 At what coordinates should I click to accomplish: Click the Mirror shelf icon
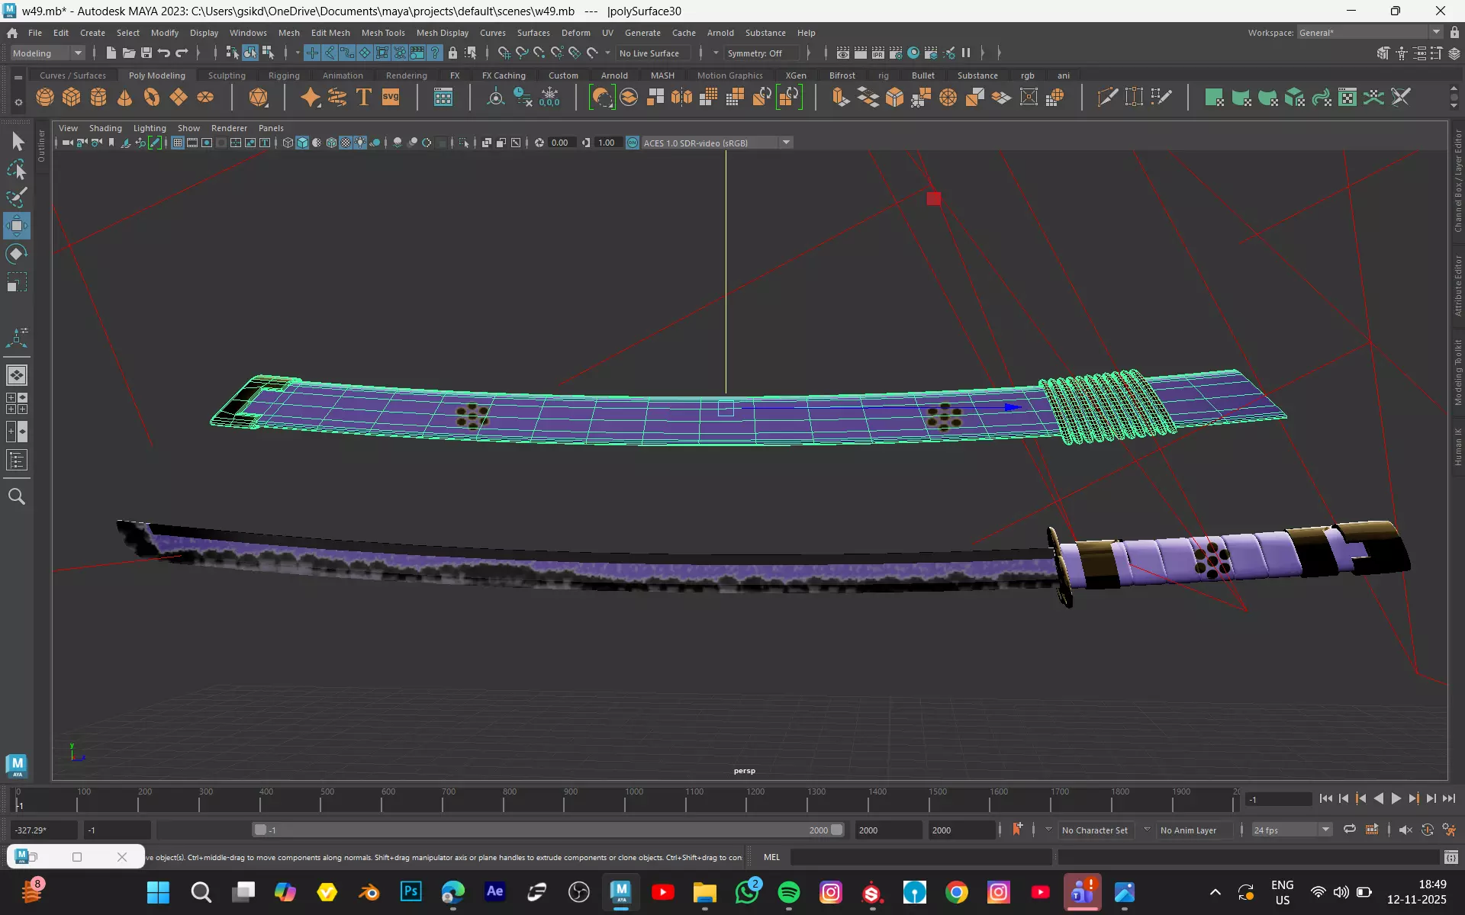pyautogui.click(x=681, y=98)
